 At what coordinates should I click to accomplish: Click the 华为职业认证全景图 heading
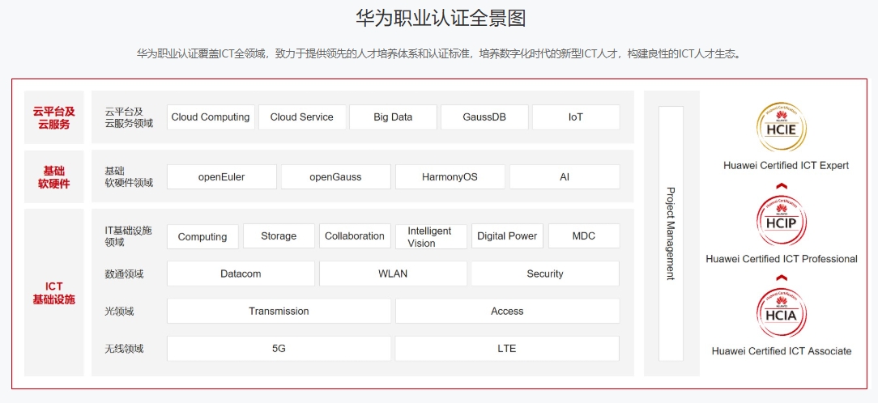441,18
